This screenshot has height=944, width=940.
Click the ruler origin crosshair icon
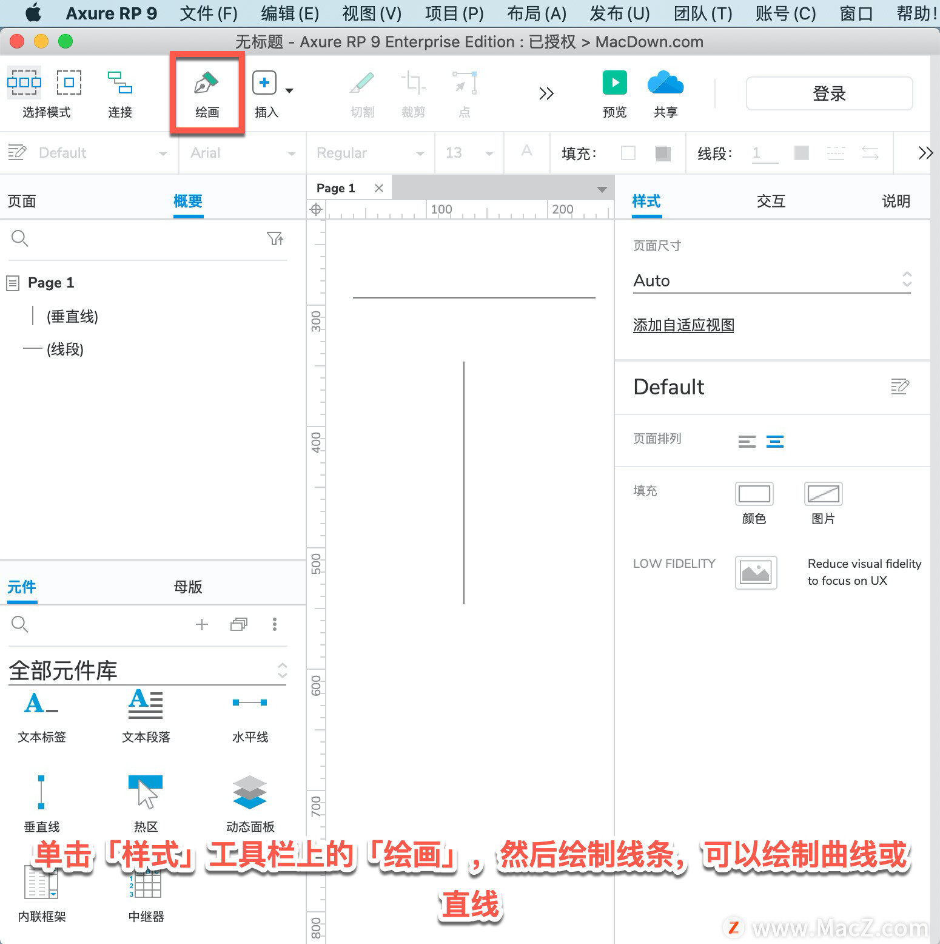click(316, 209)
